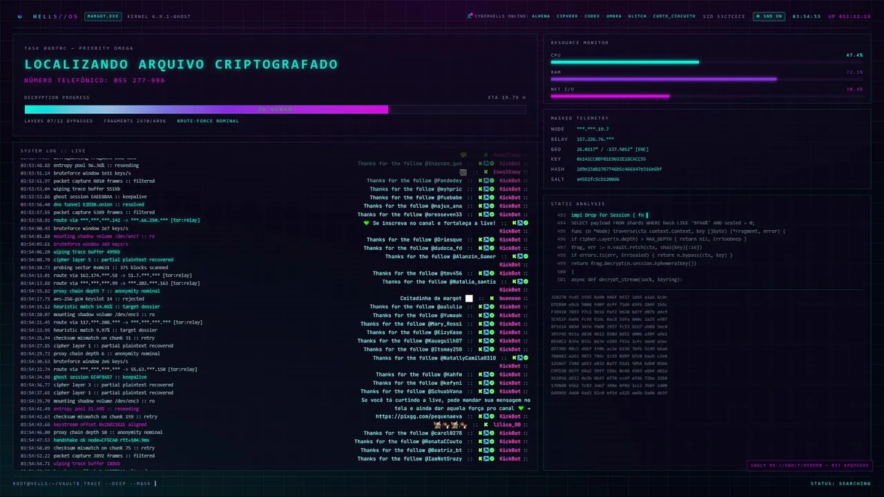Viewport: 884px width, 497px height.
Task: Click Kick badge in @najux_ana follow row
Action: tap(481, 206)
